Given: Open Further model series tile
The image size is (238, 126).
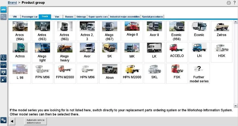Looking at the screenshot, I should coord(199,73).
